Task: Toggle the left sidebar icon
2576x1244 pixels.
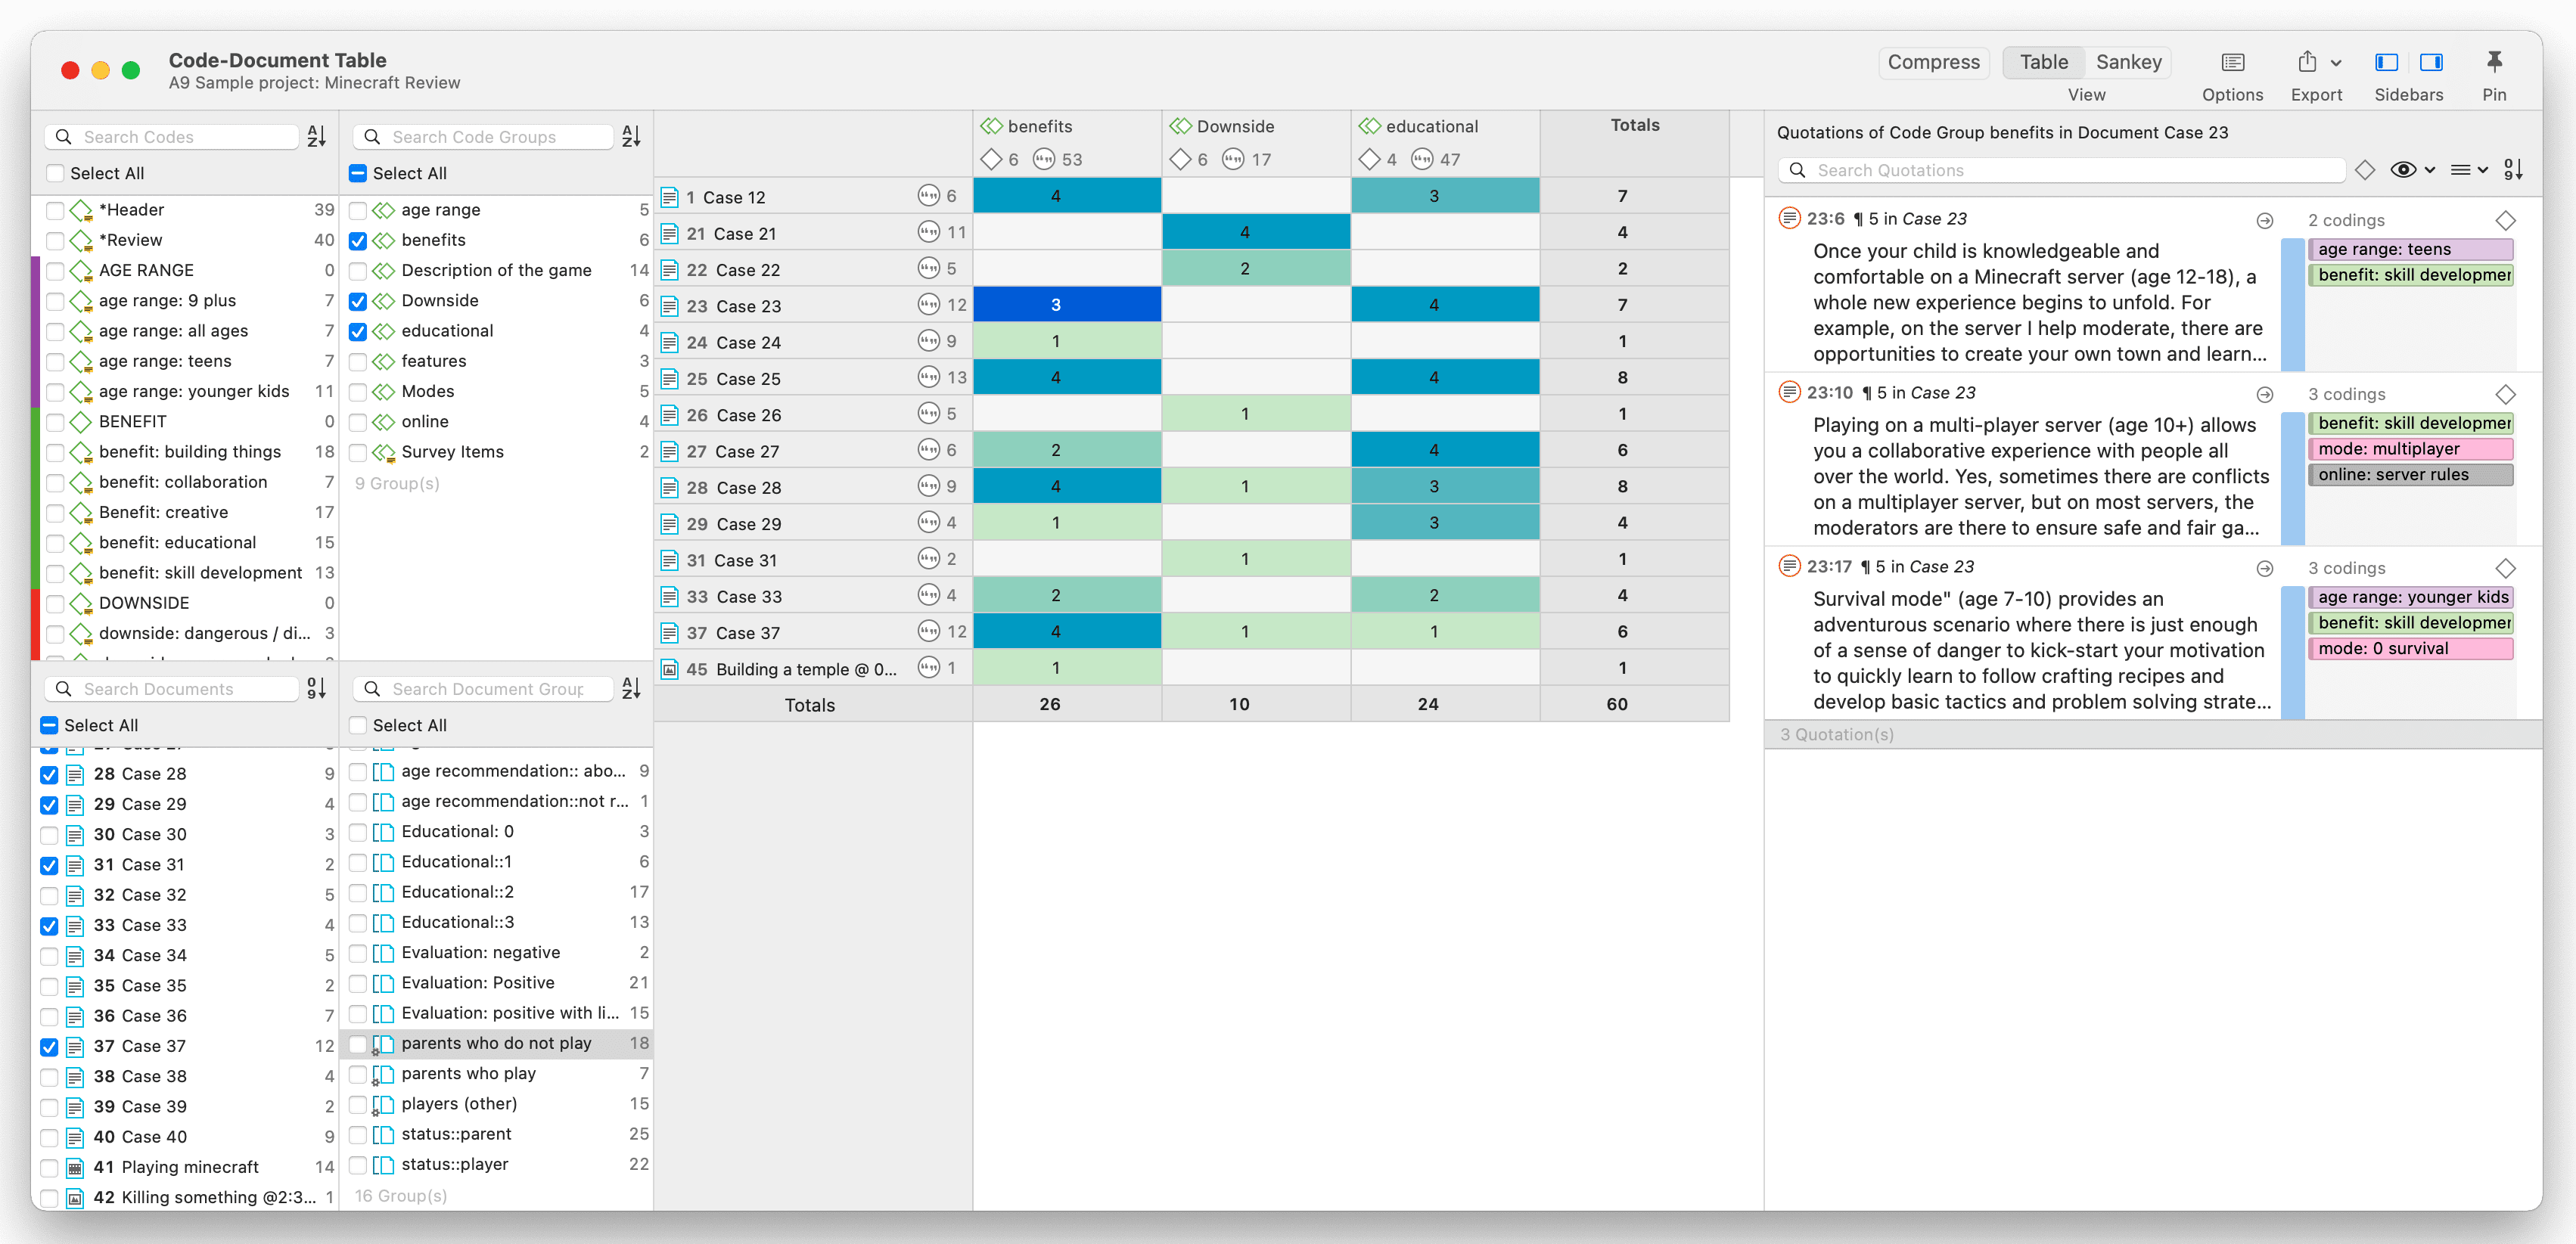Action: coord(2386,62)
